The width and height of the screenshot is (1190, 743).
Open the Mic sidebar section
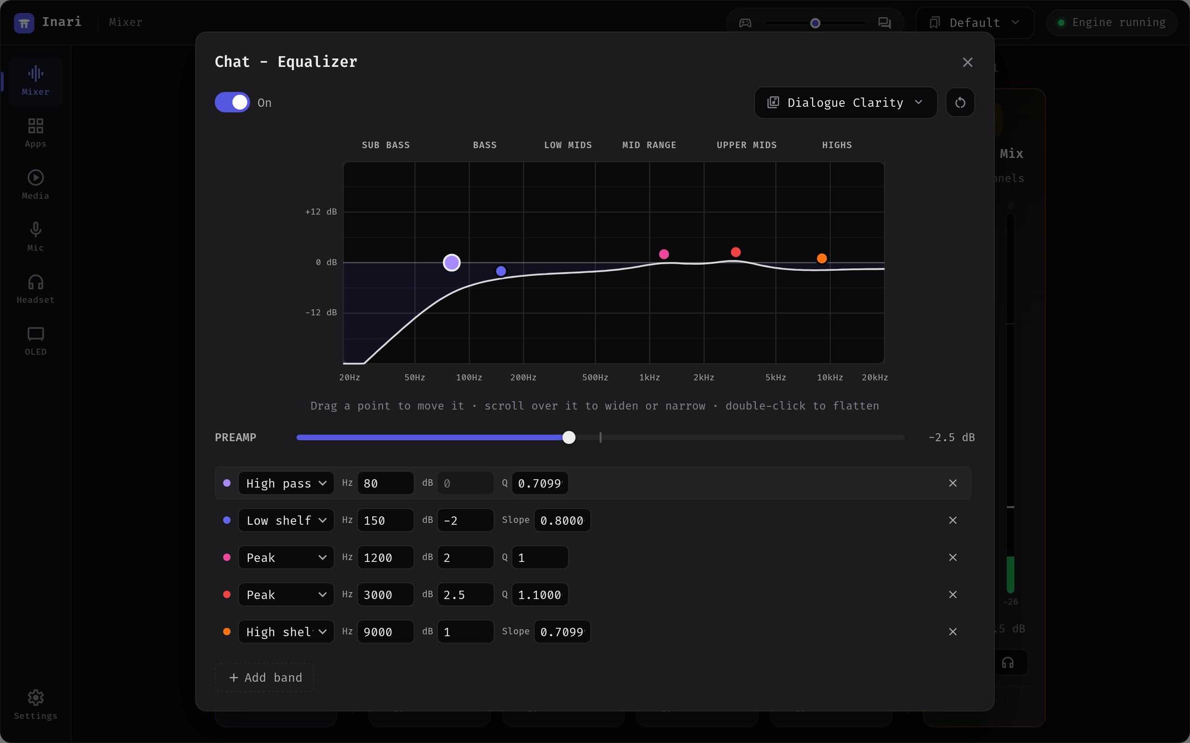click(x=35, y=237)
